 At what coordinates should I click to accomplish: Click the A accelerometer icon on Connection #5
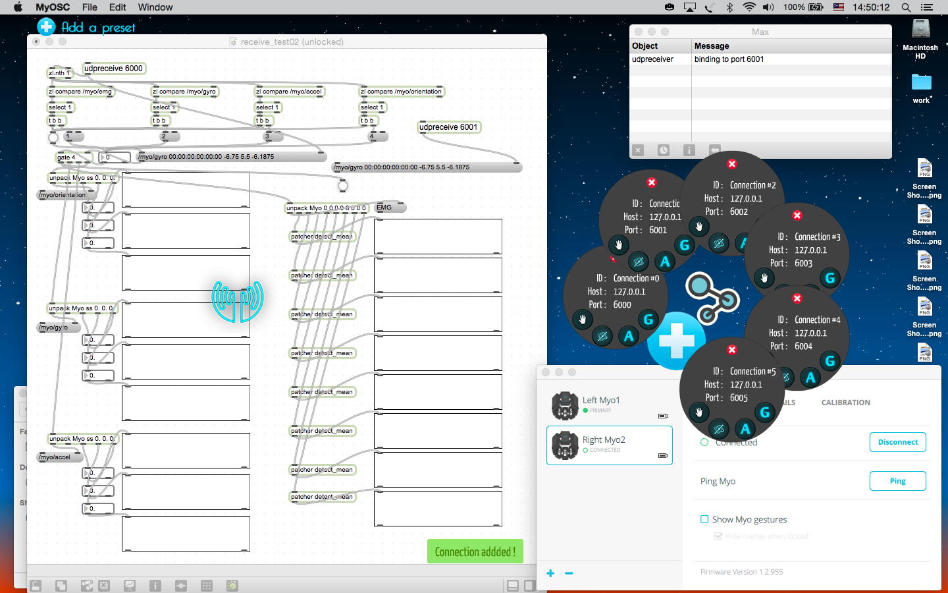point(745,430)
